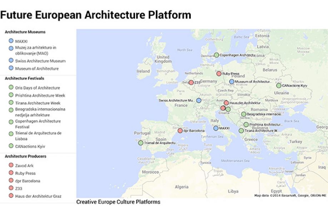Select the red Z33 marker in Belgium

tap(191, 82)
